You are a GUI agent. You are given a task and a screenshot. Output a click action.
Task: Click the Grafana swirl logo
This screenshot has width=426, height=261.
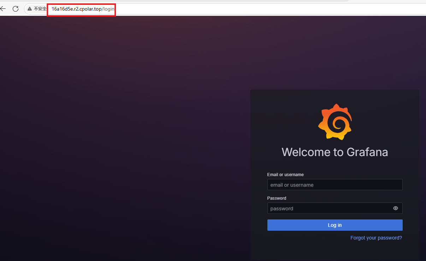pos(335,122)
